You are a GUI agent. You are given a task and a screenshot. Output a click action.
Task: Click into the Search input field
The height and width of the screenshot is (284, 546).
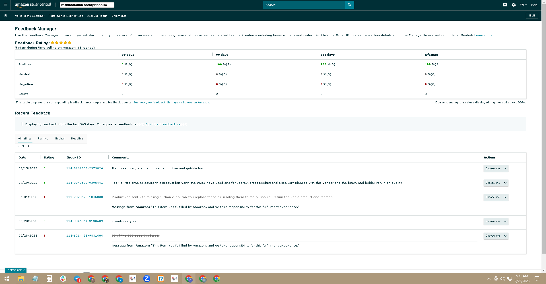point(304,5)
